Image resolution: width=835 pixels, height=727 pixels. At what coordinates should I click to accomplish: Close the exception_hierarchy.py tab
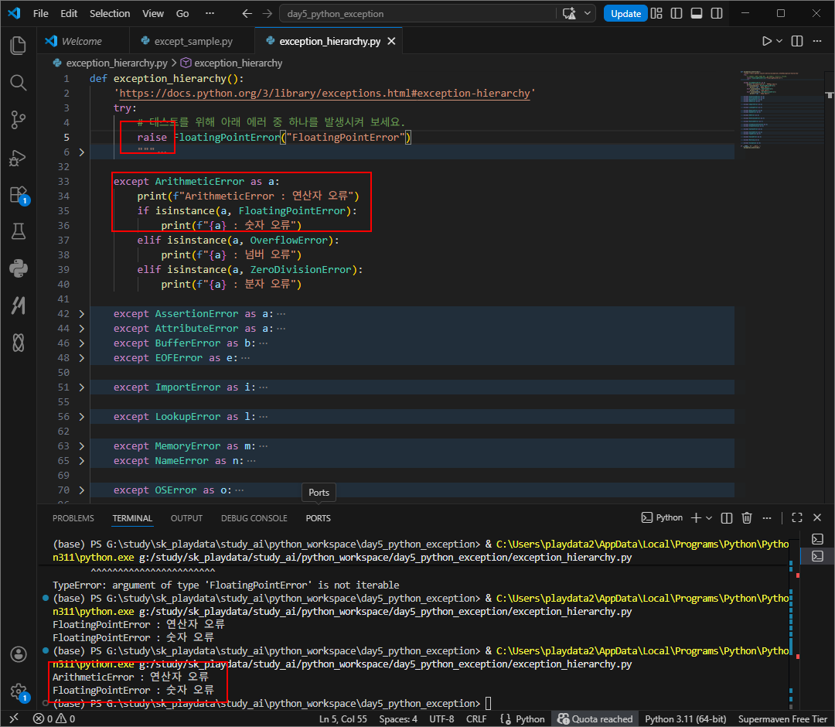[x=391, y=41]
